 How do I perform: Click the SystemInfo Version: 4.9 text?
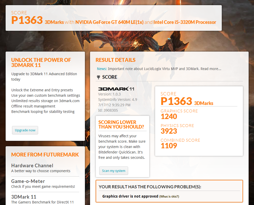[118, 100]
